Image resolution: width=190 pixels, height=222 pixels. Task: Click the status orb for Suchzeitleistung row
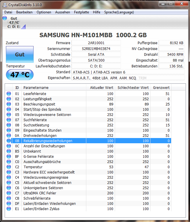pos(9,125)
